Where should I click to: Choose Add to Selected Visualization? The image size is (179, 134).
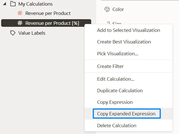[x=128, y=30]
